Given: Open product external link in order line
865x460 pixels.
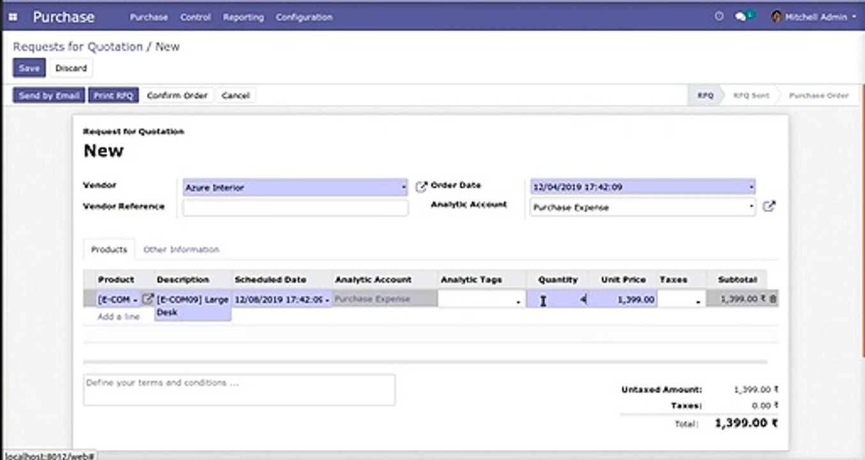Looking at the screenshot, I should pos(147,298).
